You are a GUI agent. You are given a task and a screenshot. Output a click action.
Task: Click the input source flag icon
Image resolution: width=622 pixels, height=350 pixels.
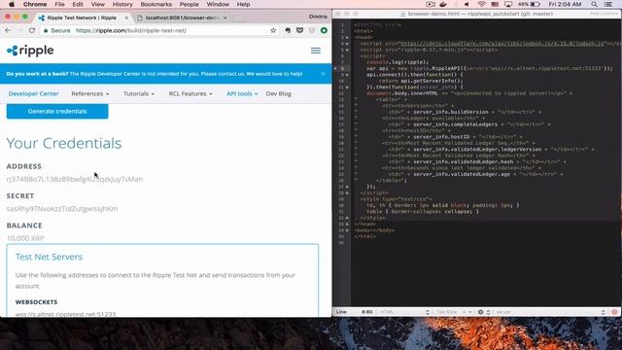[495, 4]
